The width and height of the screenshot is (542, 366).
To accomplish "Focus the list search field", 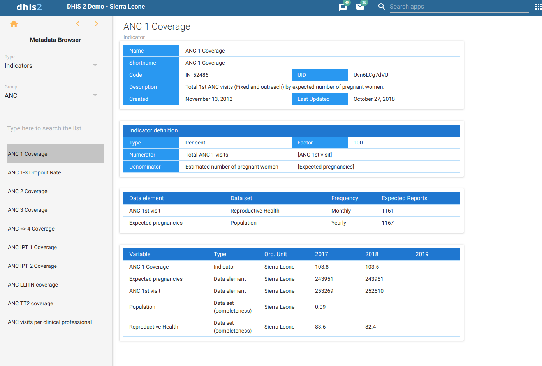I will (x=55, y=128).
